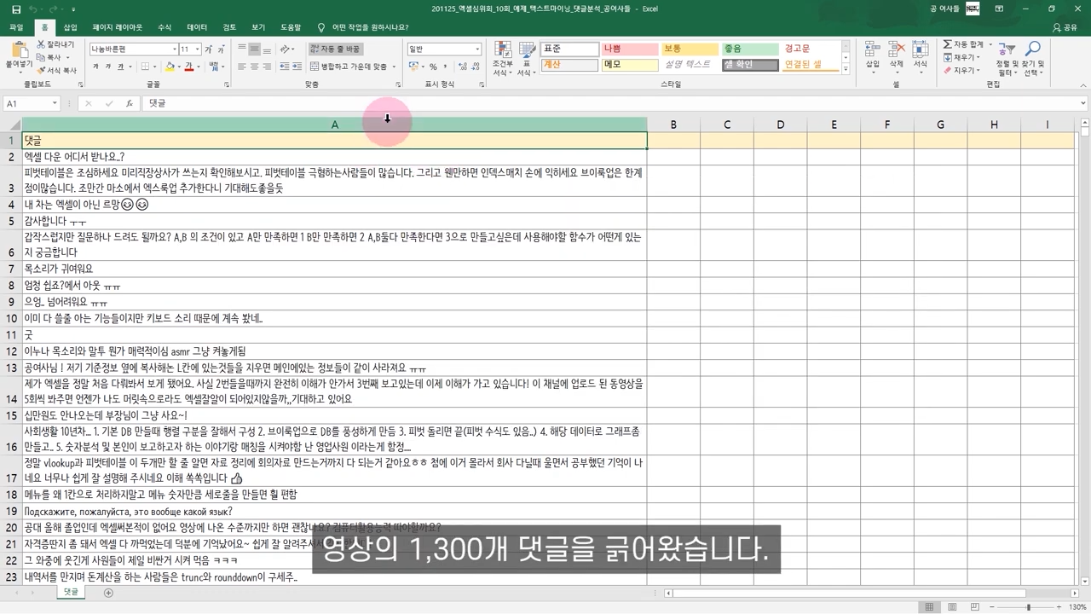Open Format as Table (표 서식)
The image size is (1091, 614).
[527, 59]
